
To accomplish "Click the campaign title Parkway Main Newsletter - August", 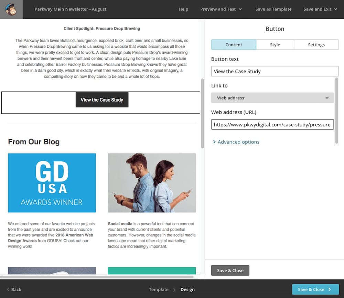I will point(71,9).
